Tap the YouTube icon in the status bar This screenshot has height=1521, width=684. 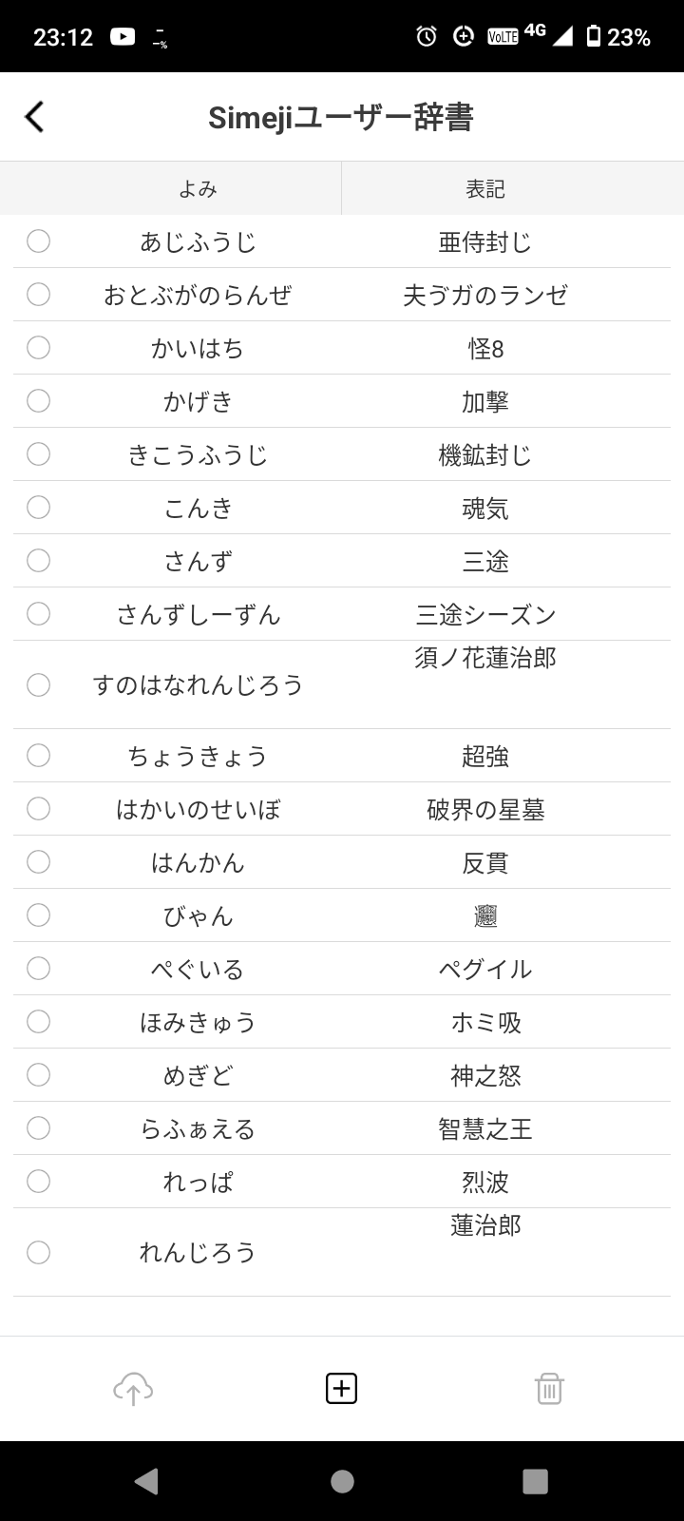click(123, 35)
